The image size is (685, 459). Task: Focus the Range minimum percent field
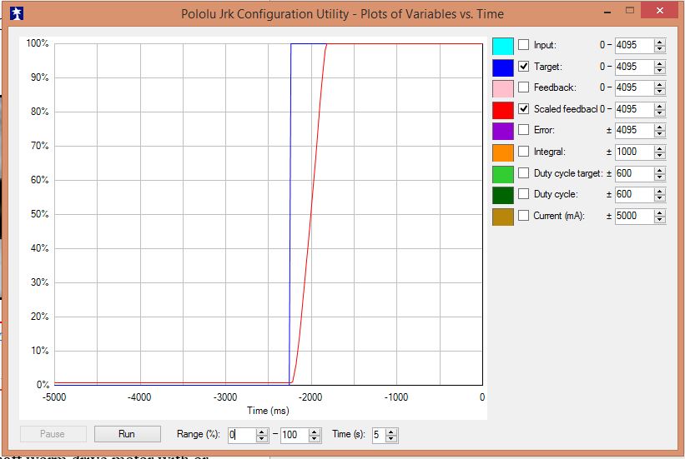click(242, 435)
